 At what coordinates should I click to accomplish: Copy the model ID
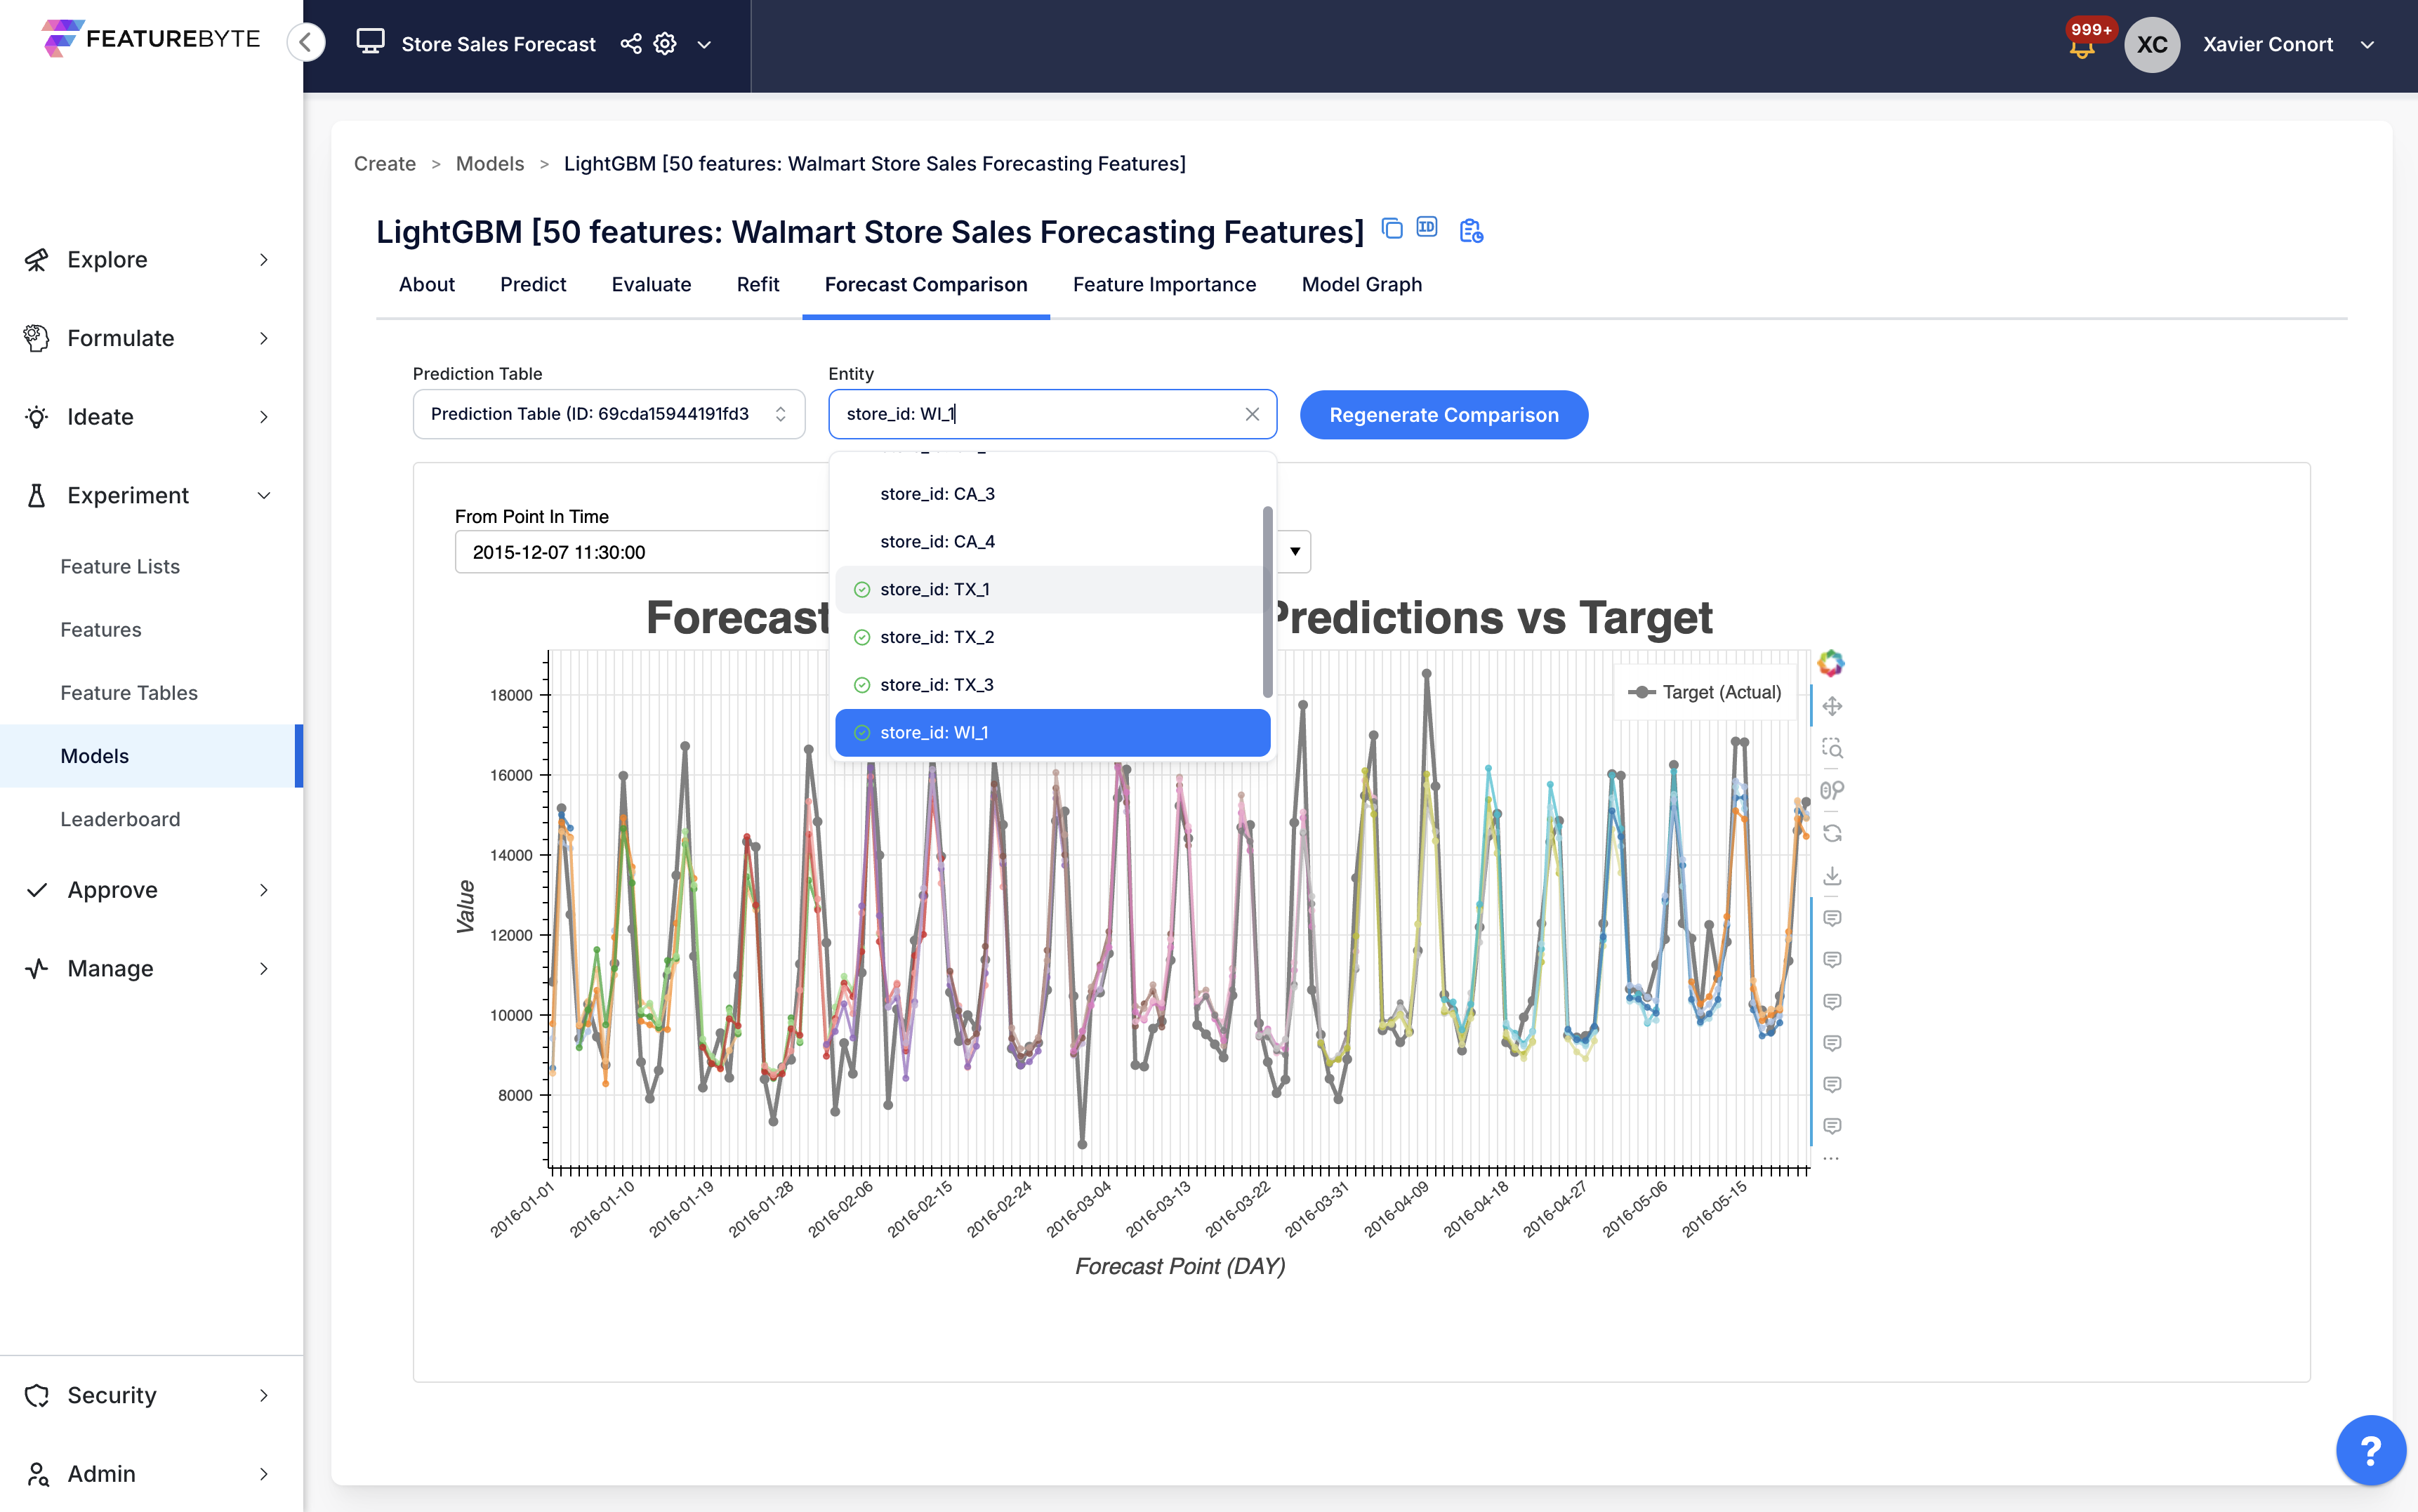coord(1426,229)
